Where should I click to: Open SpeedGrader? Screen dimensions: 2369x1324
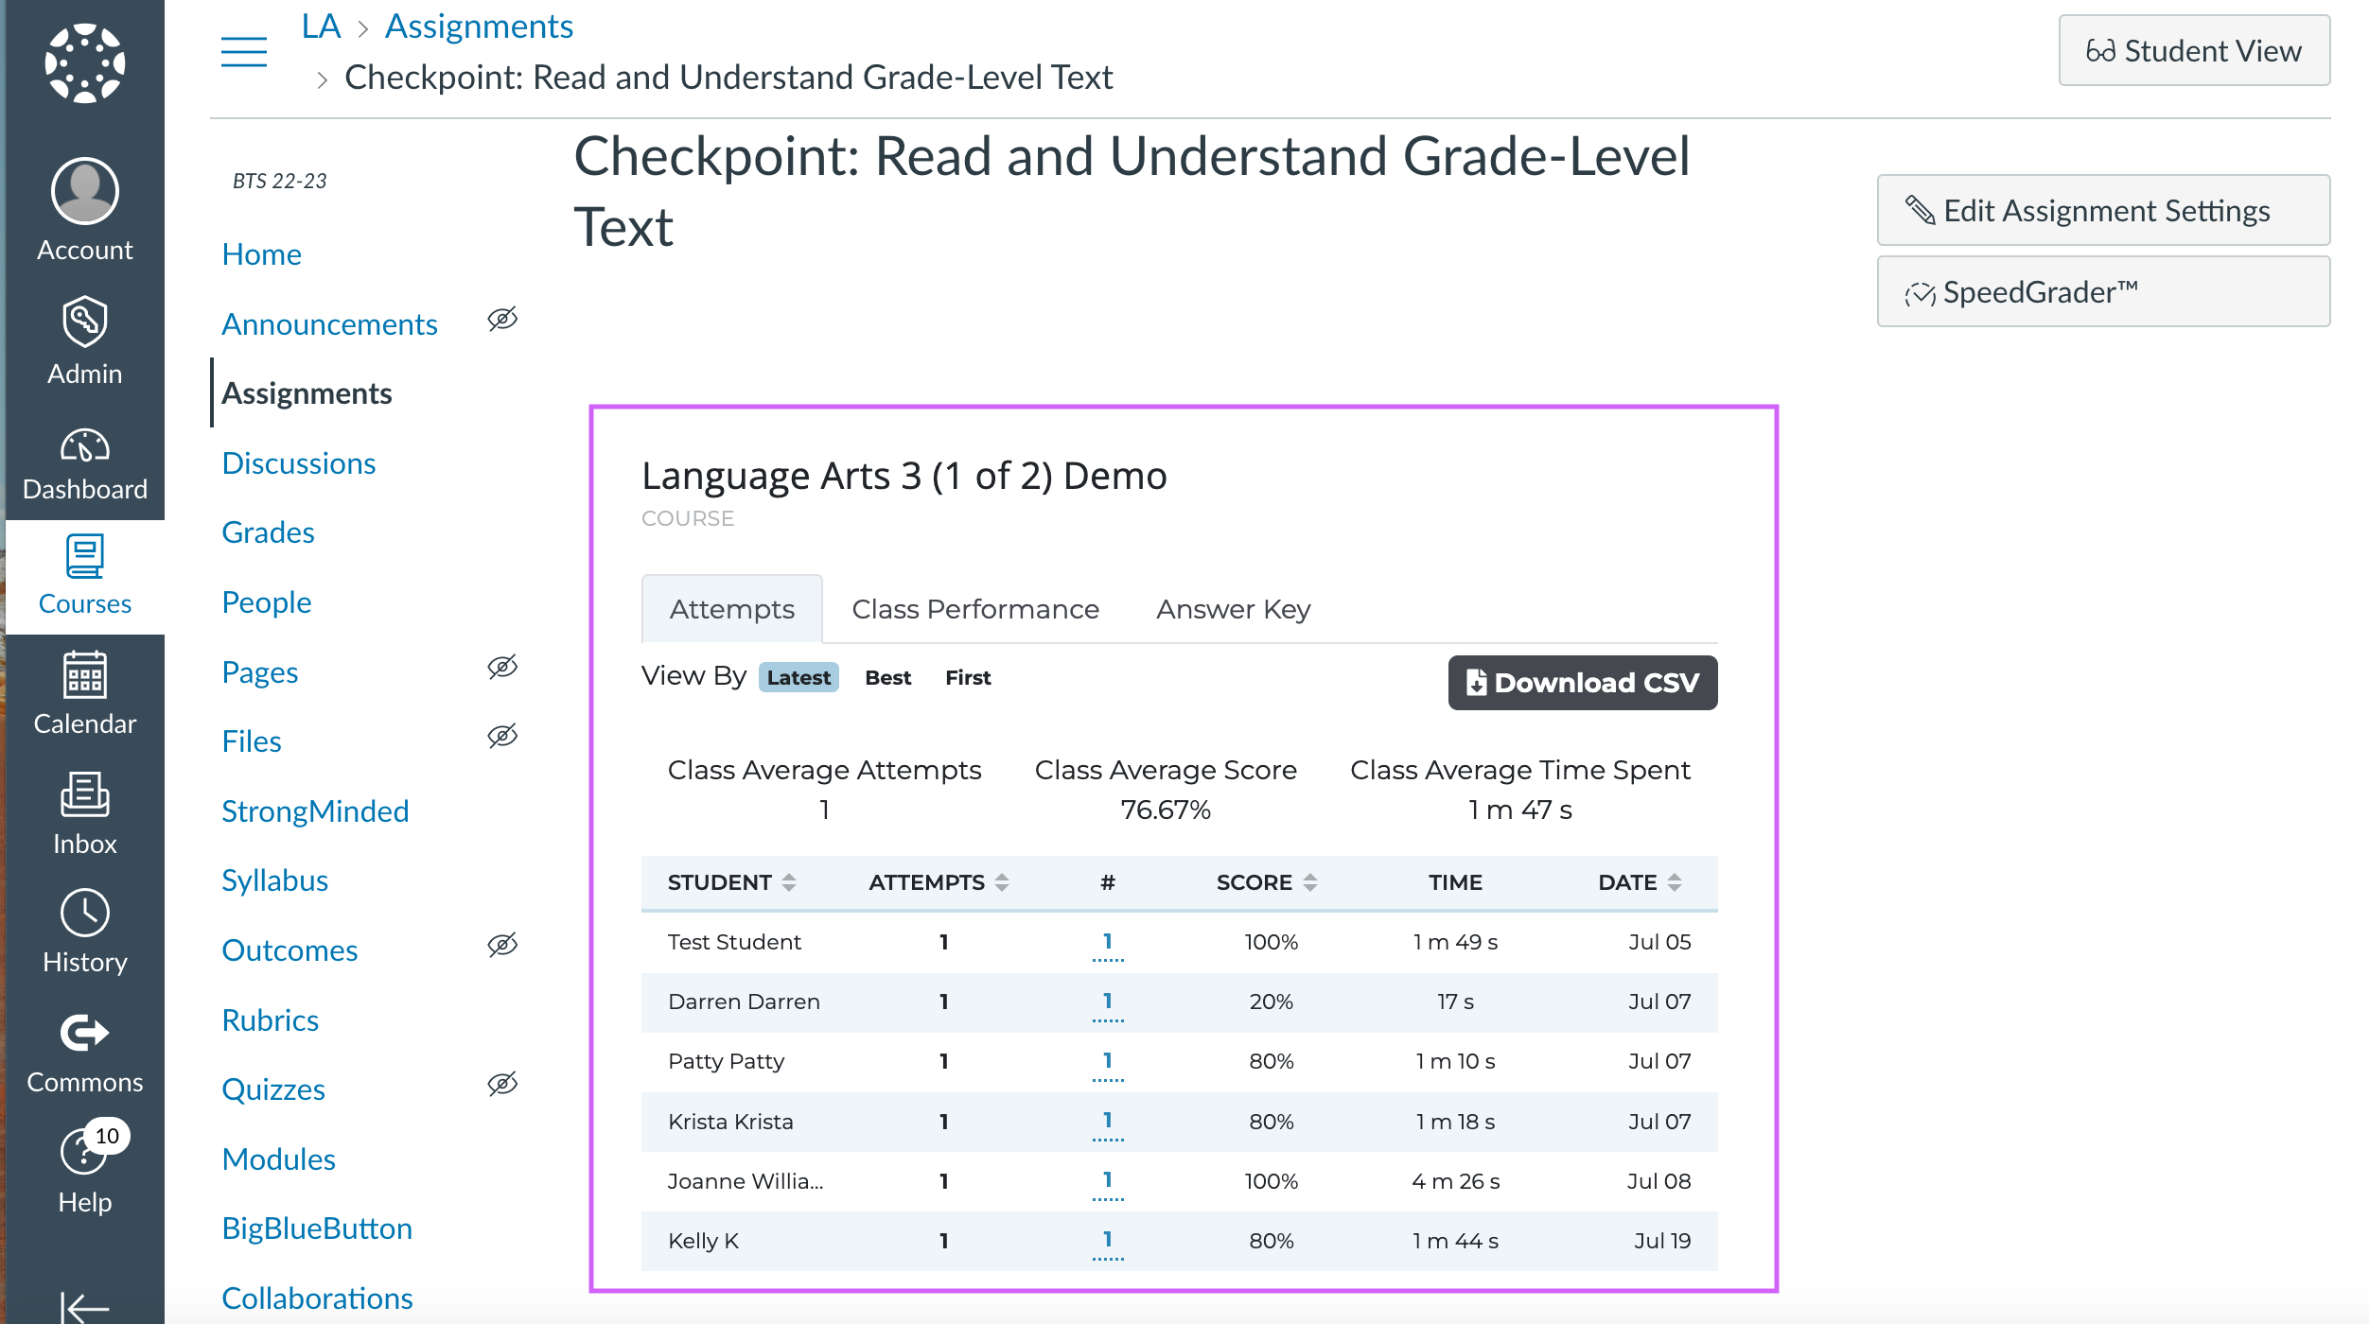[x=2103, y=292]
